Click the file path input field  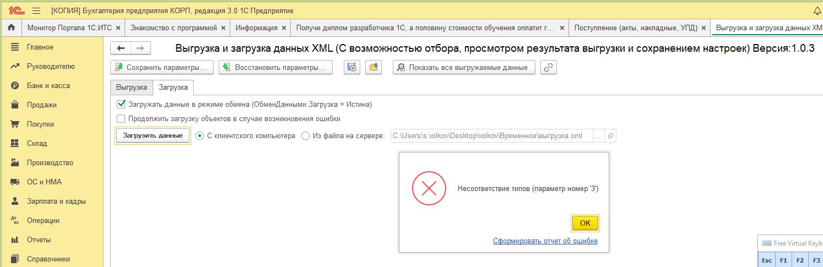[x=491, y=135]
